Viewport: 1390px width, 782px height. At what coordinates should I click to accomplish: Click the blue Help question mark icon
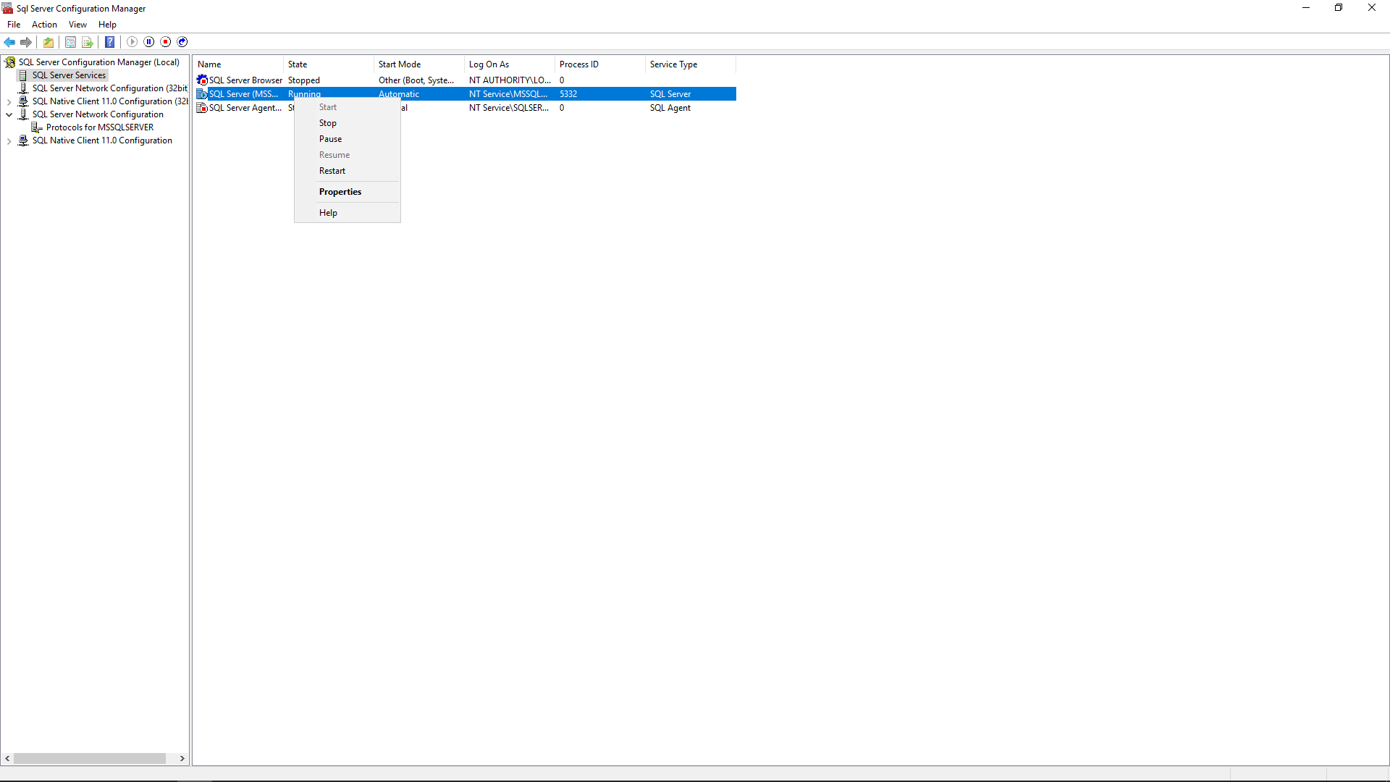[109, 42]
